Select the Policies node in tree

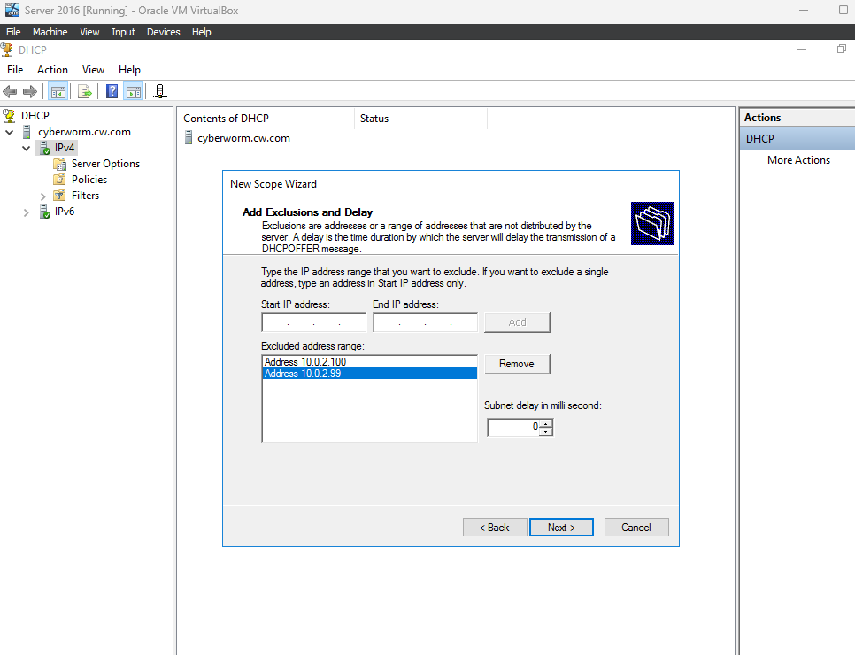tap(89, 180)
